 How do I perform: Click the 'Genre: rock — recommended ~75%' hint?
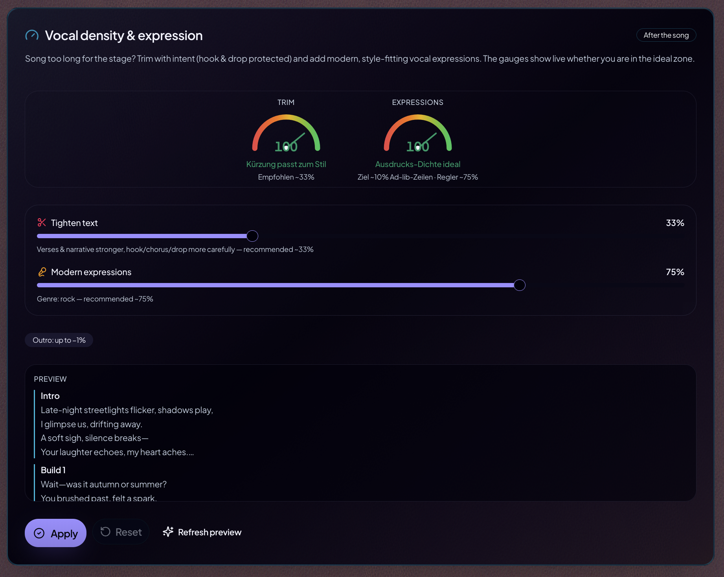point(95,299)
